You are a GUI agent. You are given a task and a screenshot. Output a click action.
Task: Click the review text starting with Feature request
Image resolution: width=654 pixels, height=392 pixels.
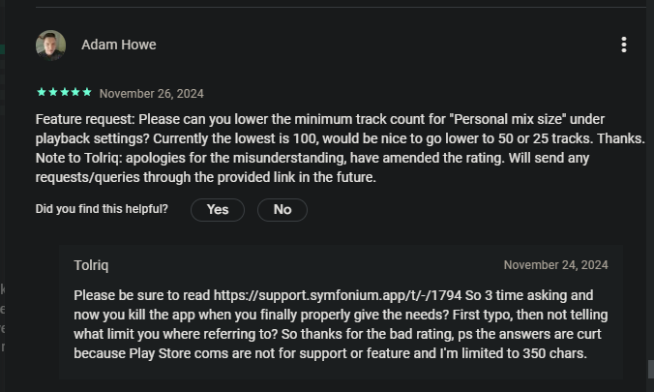(x=193, y=118)
